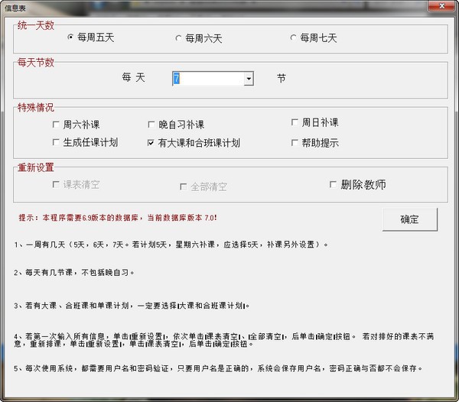Confirm settings with the 确定 button
The height and width of the screenshot is (402, 459).
(x=410, y=219)
